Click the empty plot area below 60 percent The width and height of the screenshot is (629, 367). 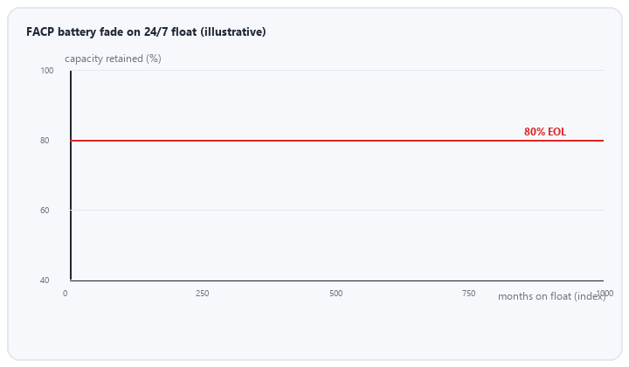pos(337,245)
